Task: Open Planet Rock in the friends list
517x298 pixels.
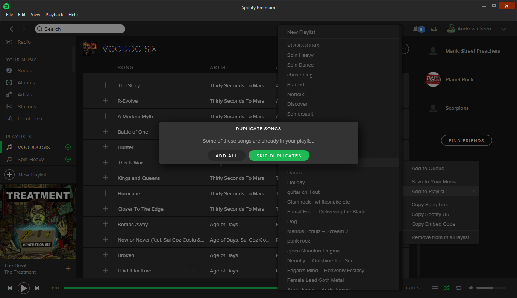Action: point(459,80)
